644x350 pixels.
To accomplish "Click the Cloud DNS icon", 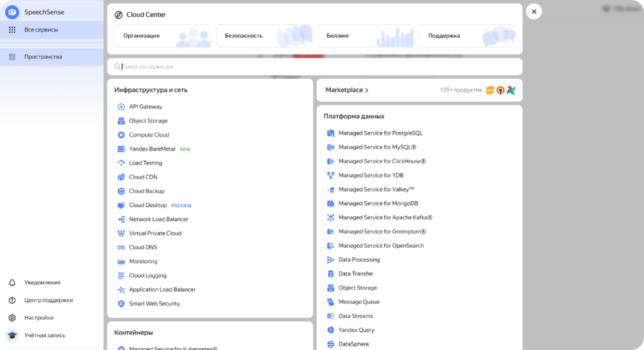I will coord(121,248).
